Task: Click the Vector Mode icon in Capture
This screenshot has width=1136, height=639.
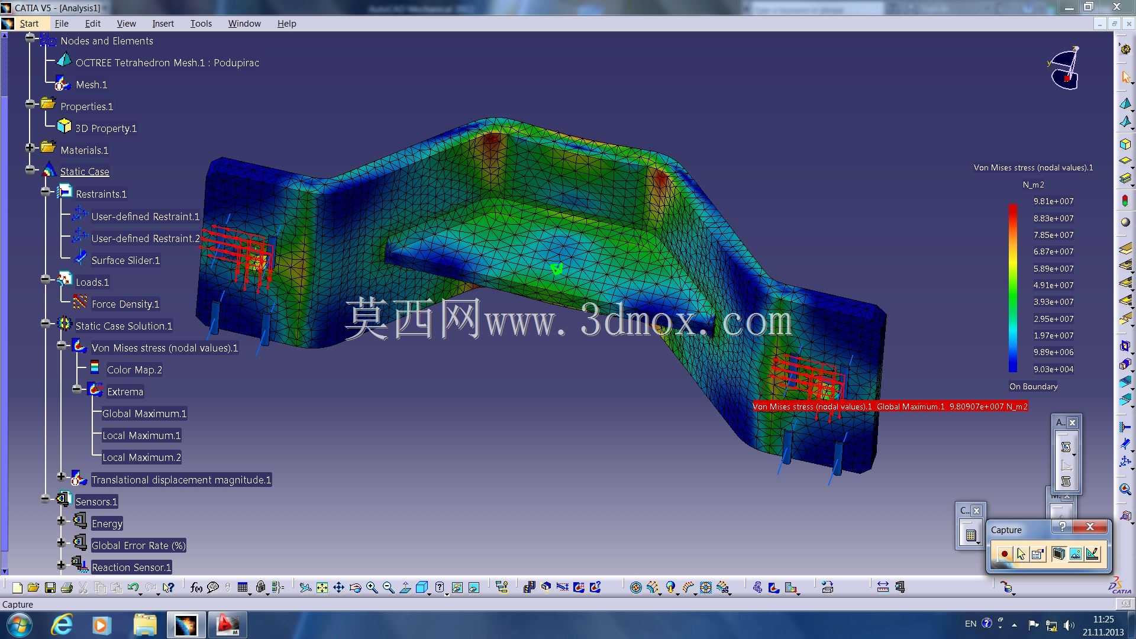Action: point(1092,554)
